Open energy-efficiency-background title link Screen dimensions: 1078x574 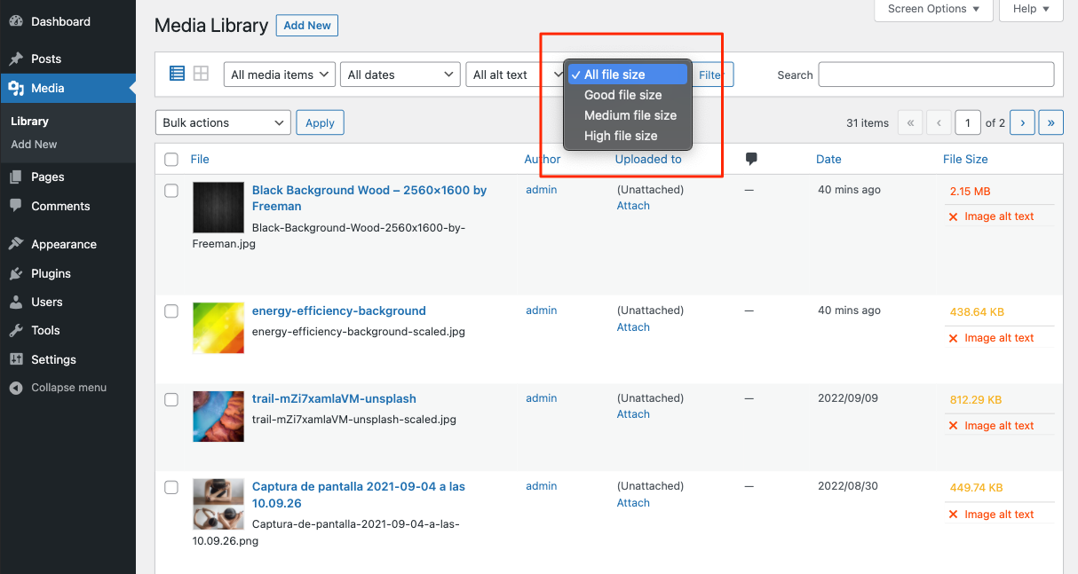pos(339,311)
